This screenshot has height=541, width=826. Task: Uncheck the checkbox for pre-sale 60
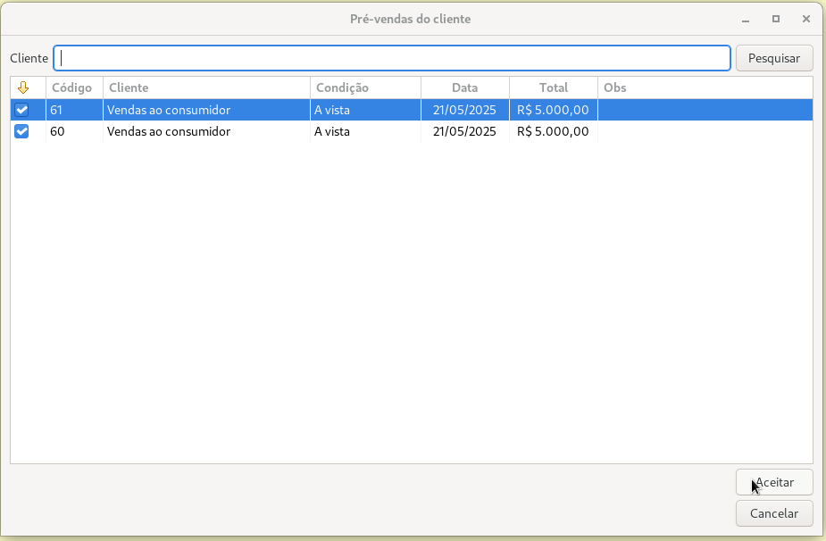pos(22,132)
